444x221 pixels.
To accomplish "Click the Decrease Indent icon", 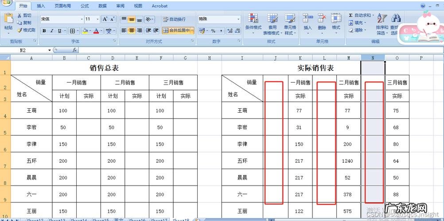I will click(148, 30).
